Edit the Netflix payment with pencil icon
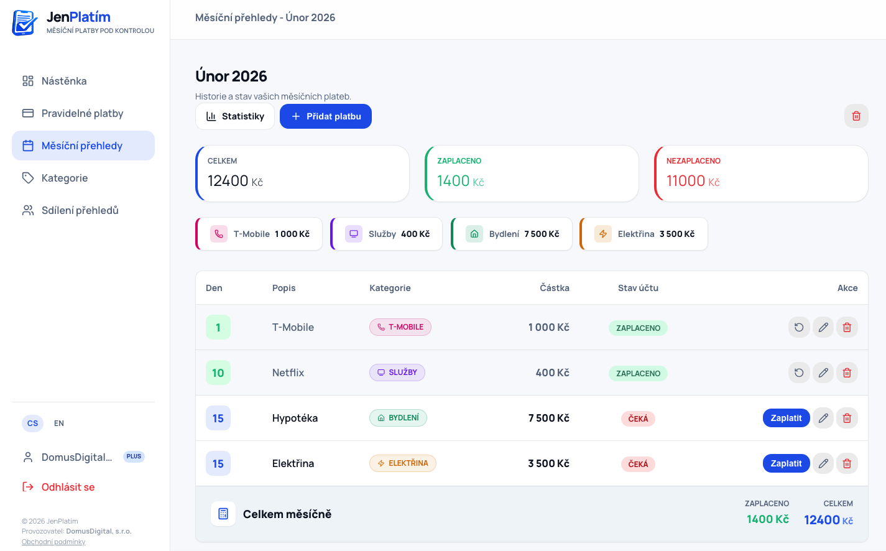 pos(823,373)
